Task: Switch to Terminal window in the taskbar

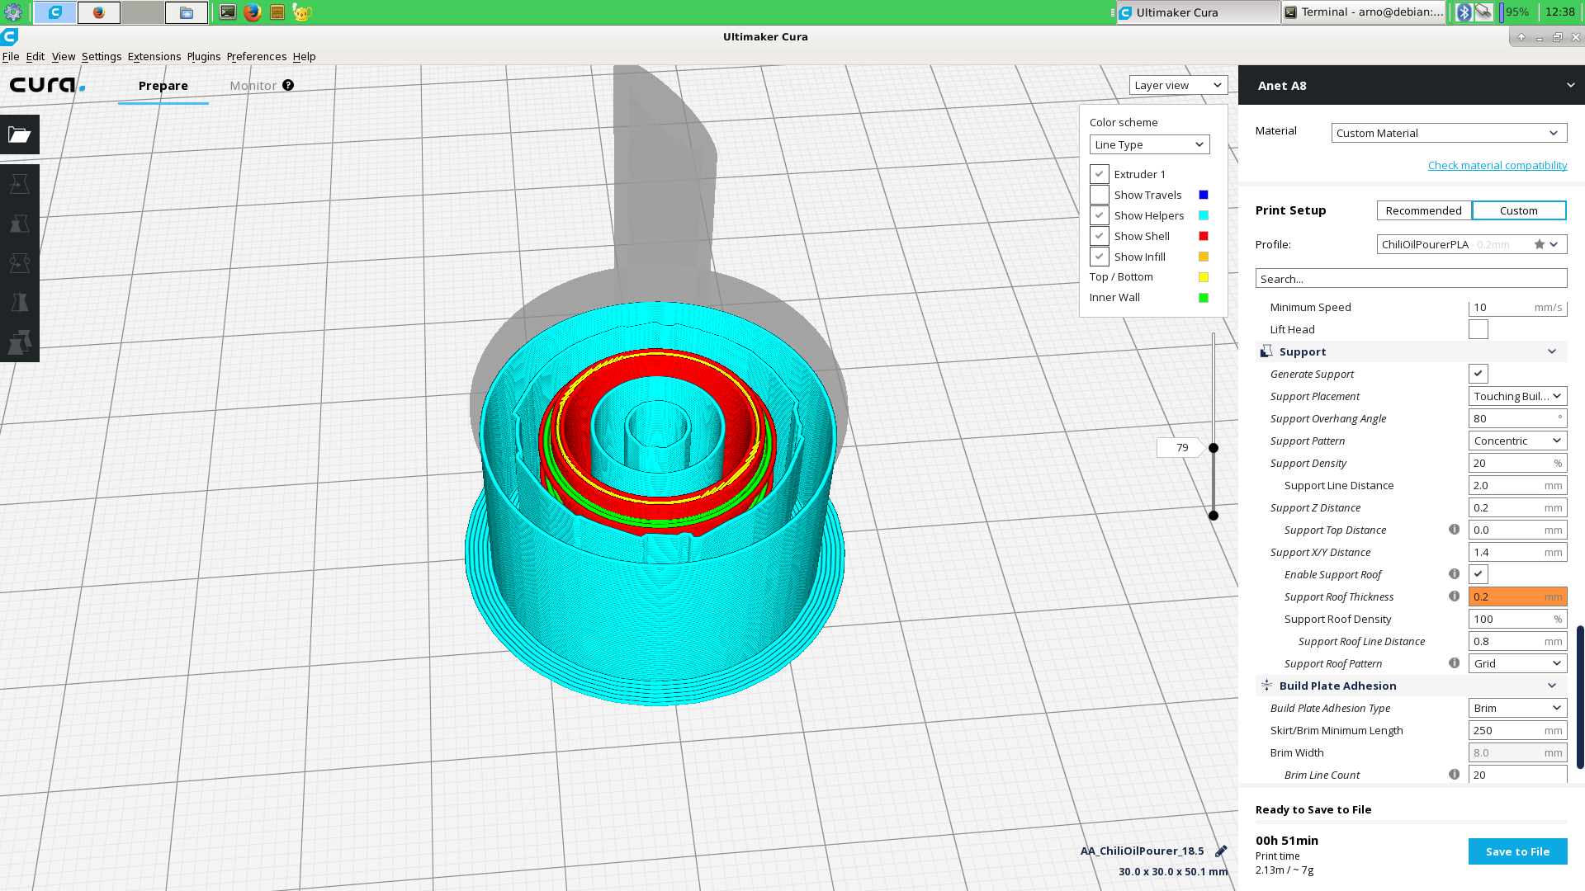Action: click(x=1364, y=12)
